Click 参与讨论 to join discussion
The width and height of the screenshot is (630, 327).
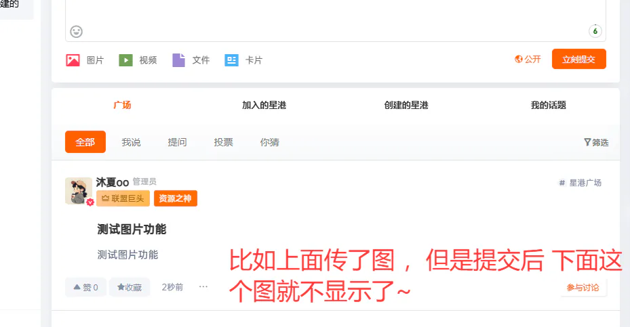pos(583,287)
